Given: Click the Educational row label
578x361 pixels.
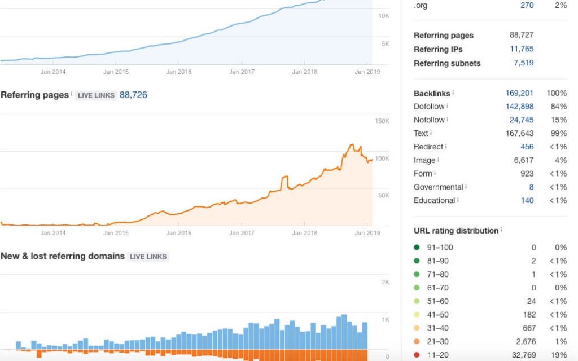Looking at the screenshot, I should click(x=434, y=200).
